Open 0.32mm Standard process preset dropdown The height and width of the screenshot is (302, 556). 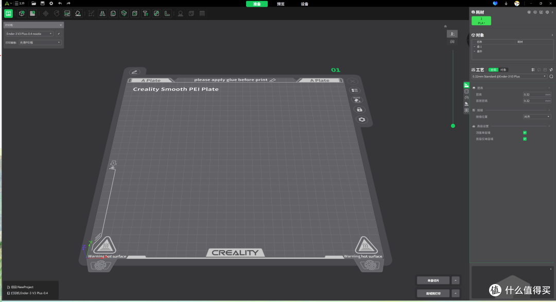[x=509, y=77]
